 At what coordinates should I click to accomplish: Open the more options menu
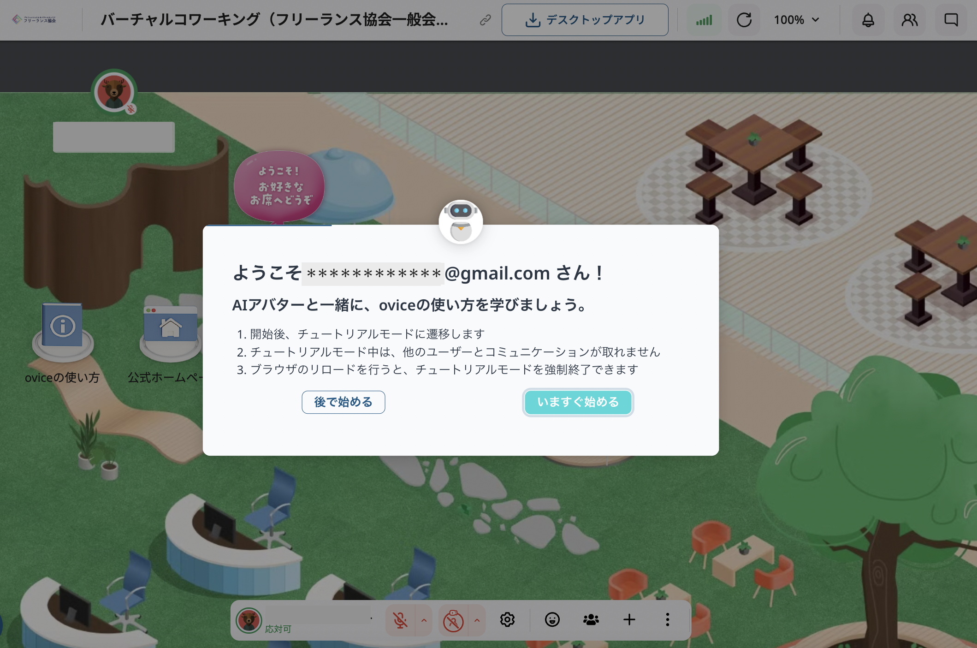point(667,619)
